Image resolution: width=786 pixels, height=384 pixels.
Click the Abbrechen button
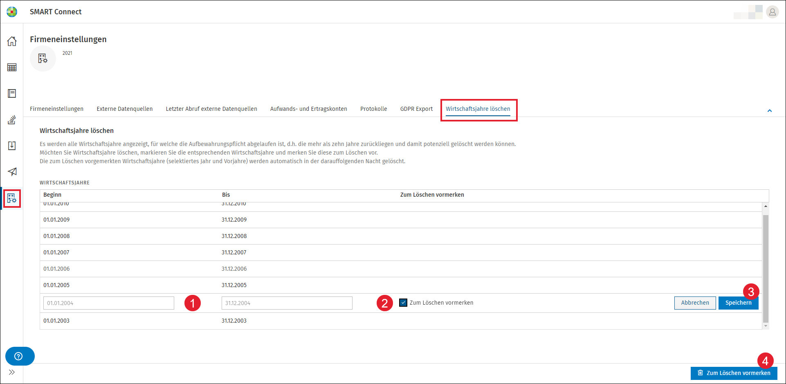(x=695, y=303)
